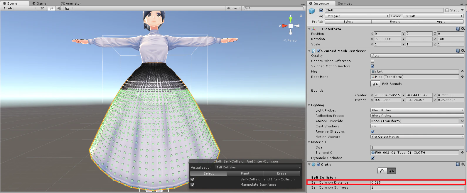
Task: Switch to the Game tab
Action: pyautogui.click(x=39, y=4)
